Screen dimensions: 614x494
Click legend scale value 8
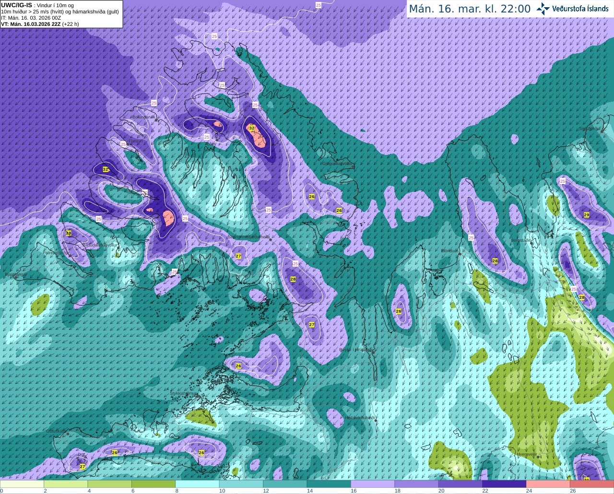coord(177,491)
